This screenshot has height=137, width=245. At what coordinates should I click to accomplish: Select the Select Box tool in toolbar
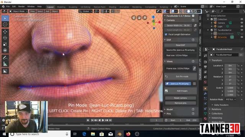(x=5, y=18)
